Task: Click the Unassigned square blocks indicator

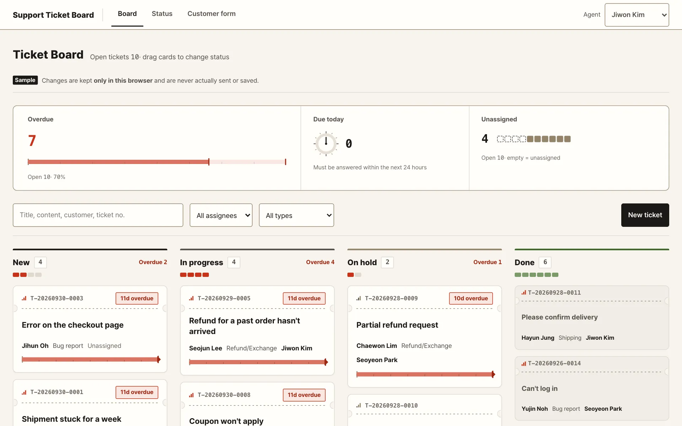Action: (x=534, y=139)
